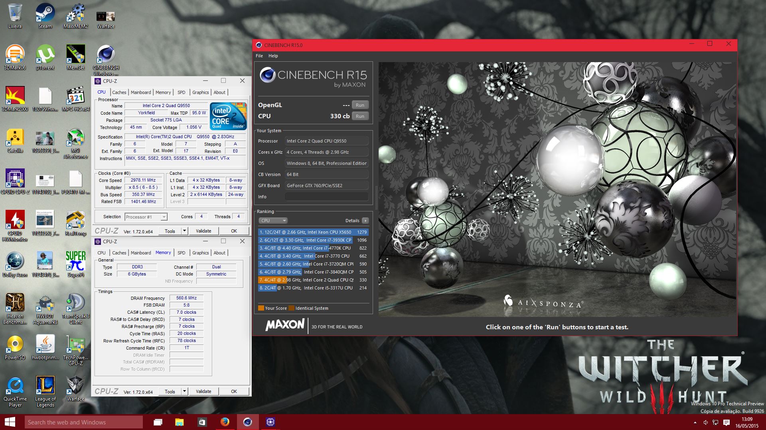Show hidden system tray icons
Screen dimensions: 766x430
point(695,422)
